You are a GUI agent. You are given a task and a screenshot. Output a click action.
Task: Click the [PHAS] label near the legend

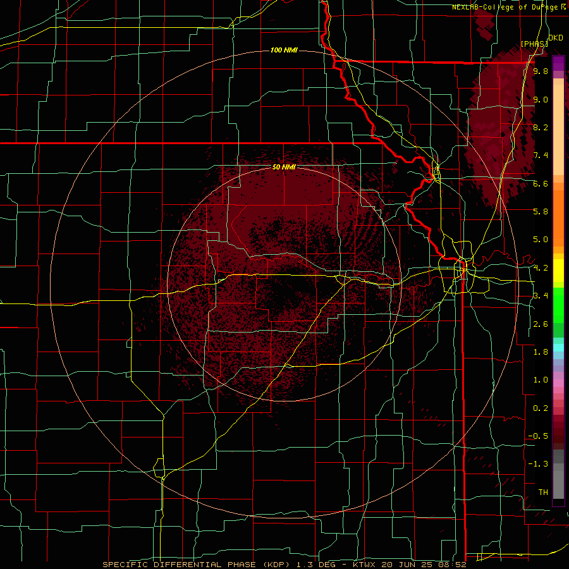[534, 44]
